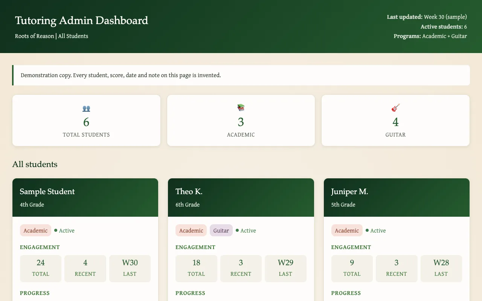Click the stacked books Academic icon
482x301 pixels.
241,108
